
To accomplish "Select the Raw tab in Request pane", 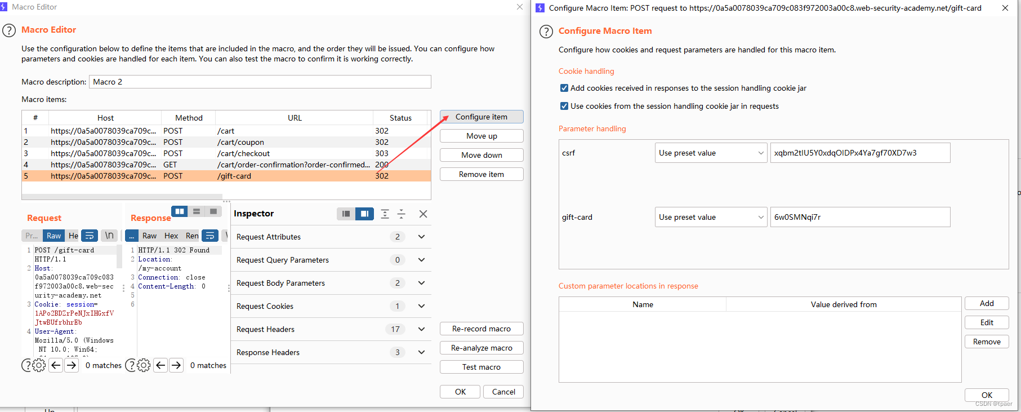I will pyautogui.click(x=54, y=236).
